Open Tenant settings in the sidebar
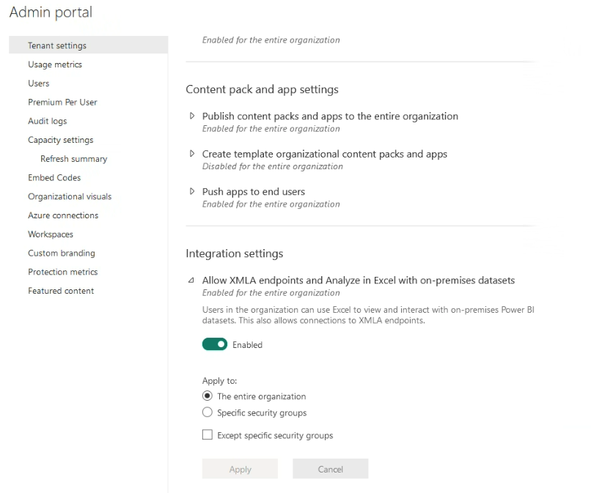This screenshot has width=591, height=493. (88, 45)
